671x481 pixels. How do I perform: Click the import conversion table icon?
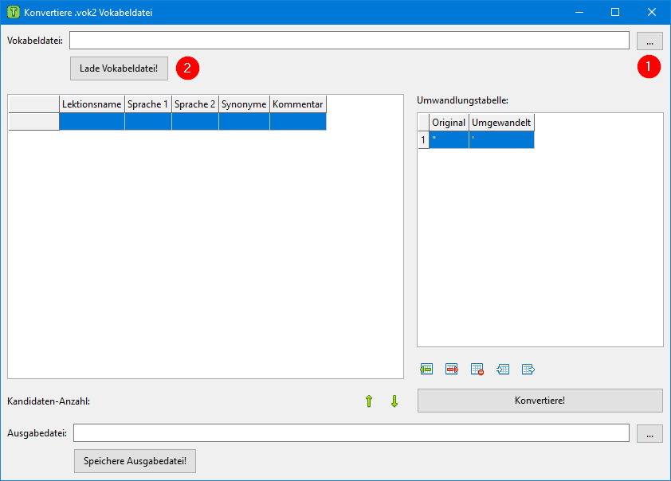pos(503,370)
